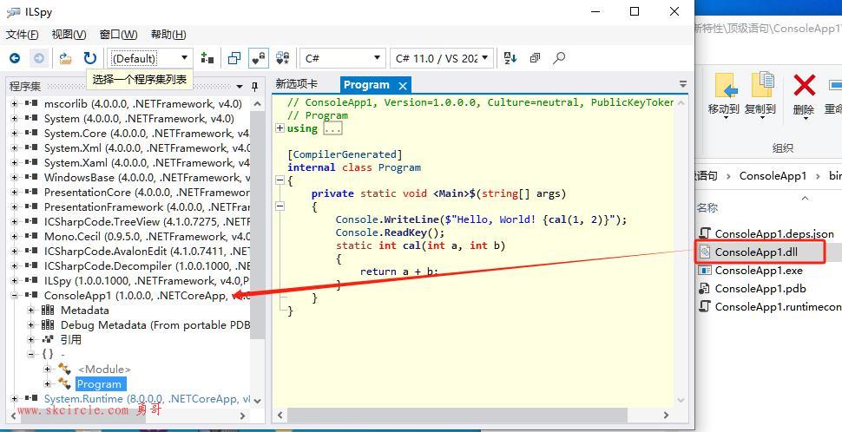
Task: Expand the 引用 references node
Action: [x=30, y=340]
